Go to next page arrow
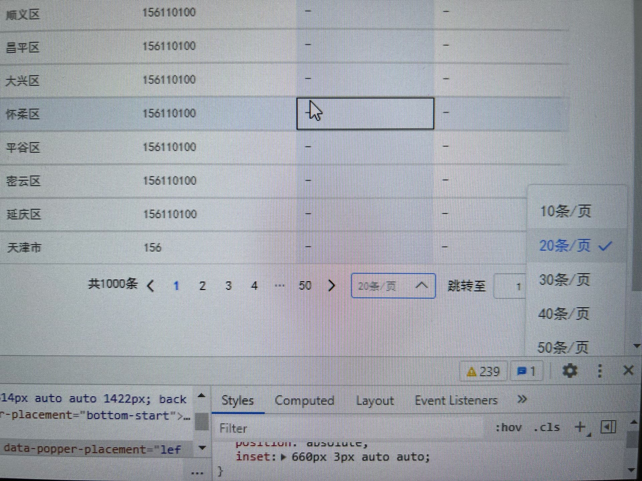The image size is (642, 481). (331, 286)
